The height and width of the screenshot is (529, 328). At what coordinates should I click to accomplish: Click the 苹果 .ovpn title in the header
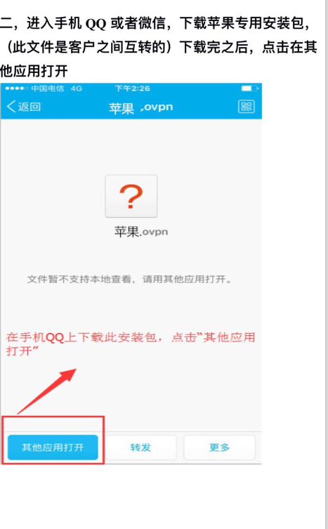point(140,108)
